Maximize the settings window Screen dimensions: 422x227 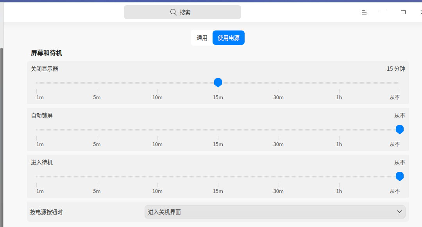click(x=403, y=12)
